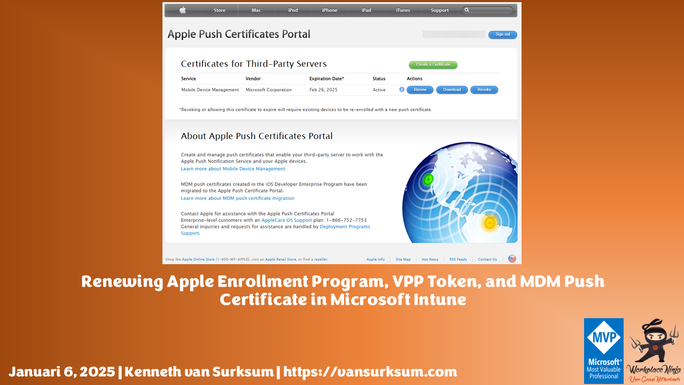The height and width of the screenshot is (385, 684).
Task: Click the country flag icon in the footer
Action: point(512,259)
